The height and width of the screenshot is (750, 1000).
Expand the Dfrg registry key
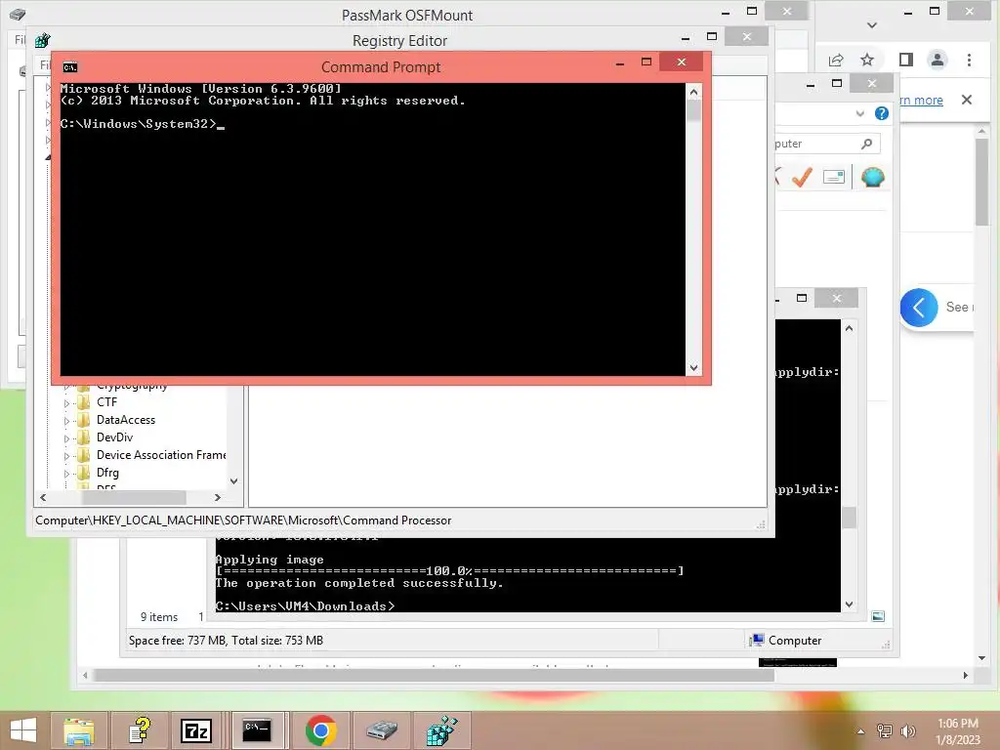click(66, 474)
